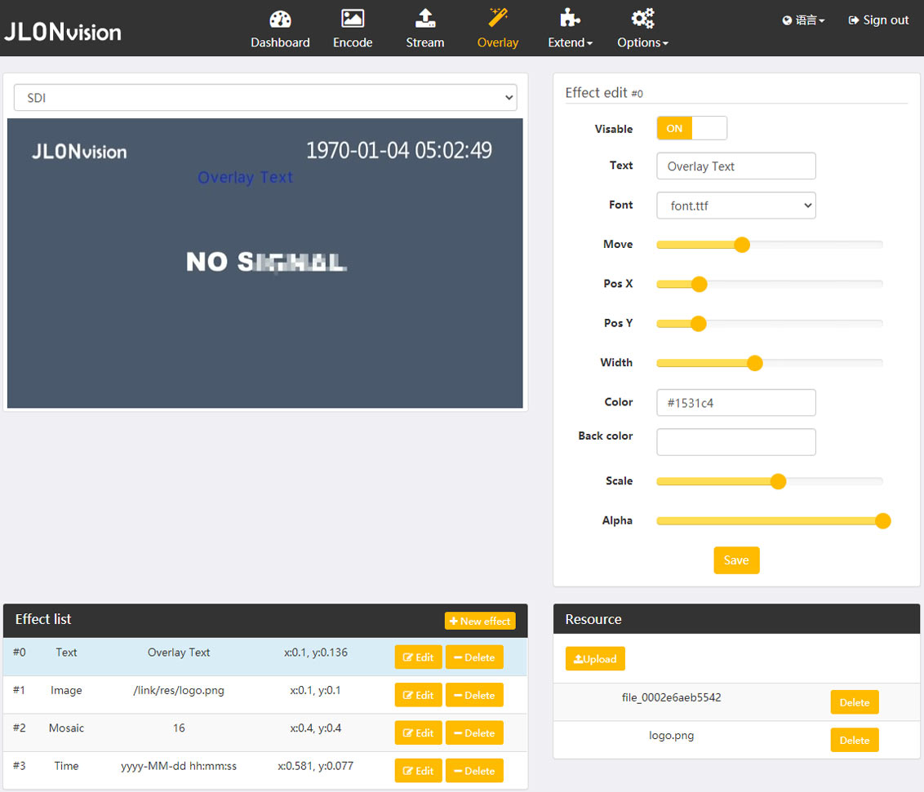This screenshot has height=792, width=924.
Task: Delete resource logo.png
Action: pos(855,740)
